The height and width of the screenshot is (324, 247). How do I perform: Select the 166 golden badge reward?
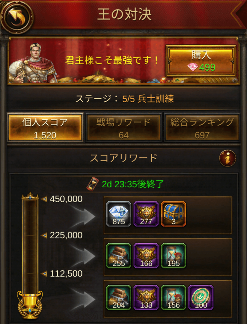coord(146,256)
